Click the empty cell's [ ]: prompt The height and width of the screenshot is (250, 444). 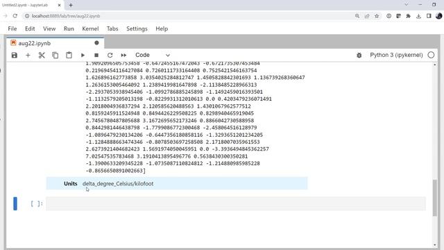point(37,203)
